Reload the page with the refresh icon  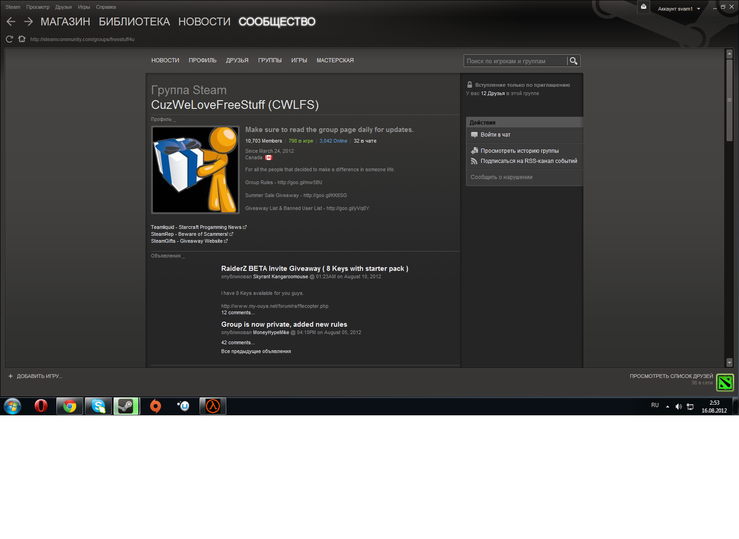(x=9, y=39)
